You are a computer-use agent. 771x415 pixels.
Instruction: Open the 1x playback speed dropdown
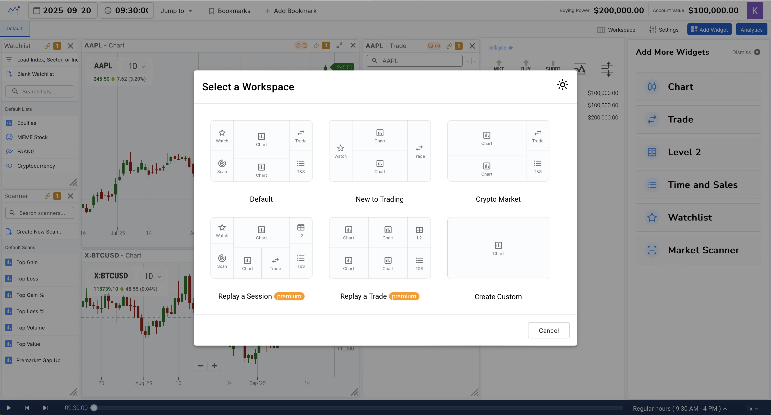click(752, 408)
